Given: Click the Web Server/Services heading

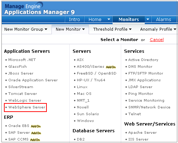Looking at the screenshot, I should [x=150, y=124].
